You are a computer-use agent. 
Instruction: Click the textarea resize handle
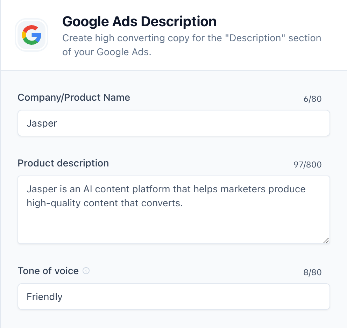[326, 240]
